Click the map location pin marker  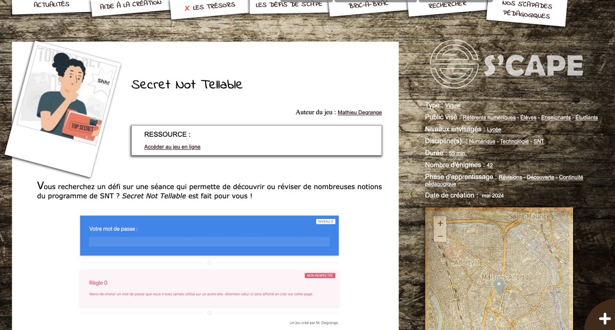point(499,285)
